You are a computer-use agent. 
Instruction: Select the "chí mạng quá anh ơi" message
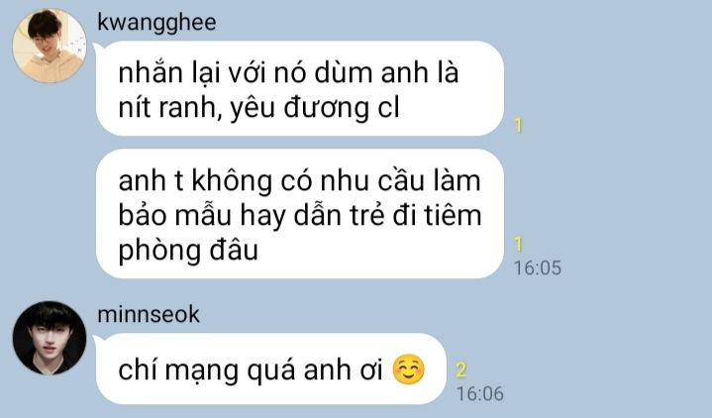pos(271,368)
